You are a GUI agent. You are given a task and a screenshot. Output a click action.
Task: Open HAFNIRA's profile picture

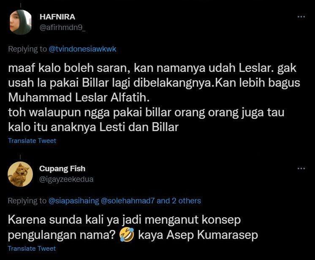(21, 22)
